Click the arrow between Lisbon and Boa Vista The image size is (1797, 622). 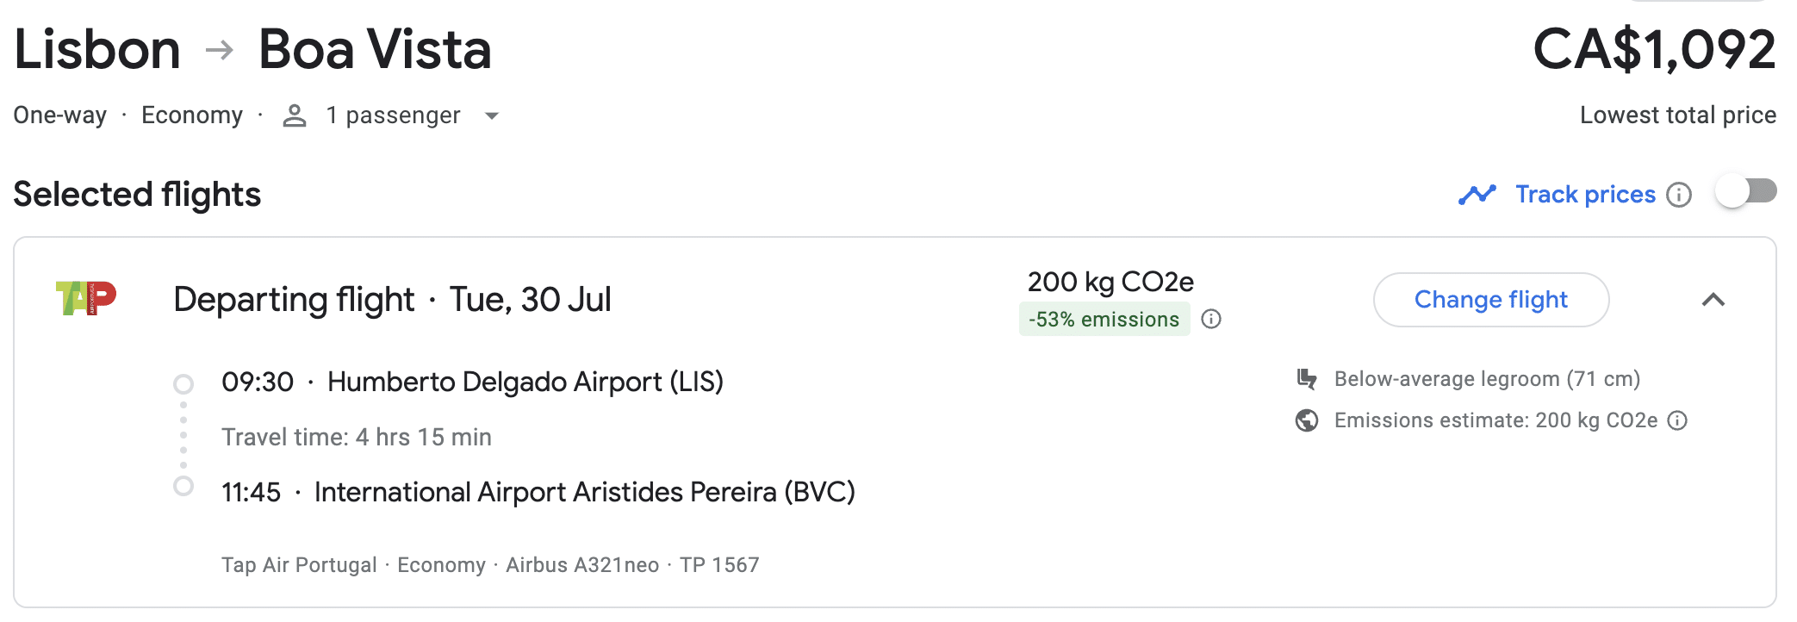coord(220,50)
